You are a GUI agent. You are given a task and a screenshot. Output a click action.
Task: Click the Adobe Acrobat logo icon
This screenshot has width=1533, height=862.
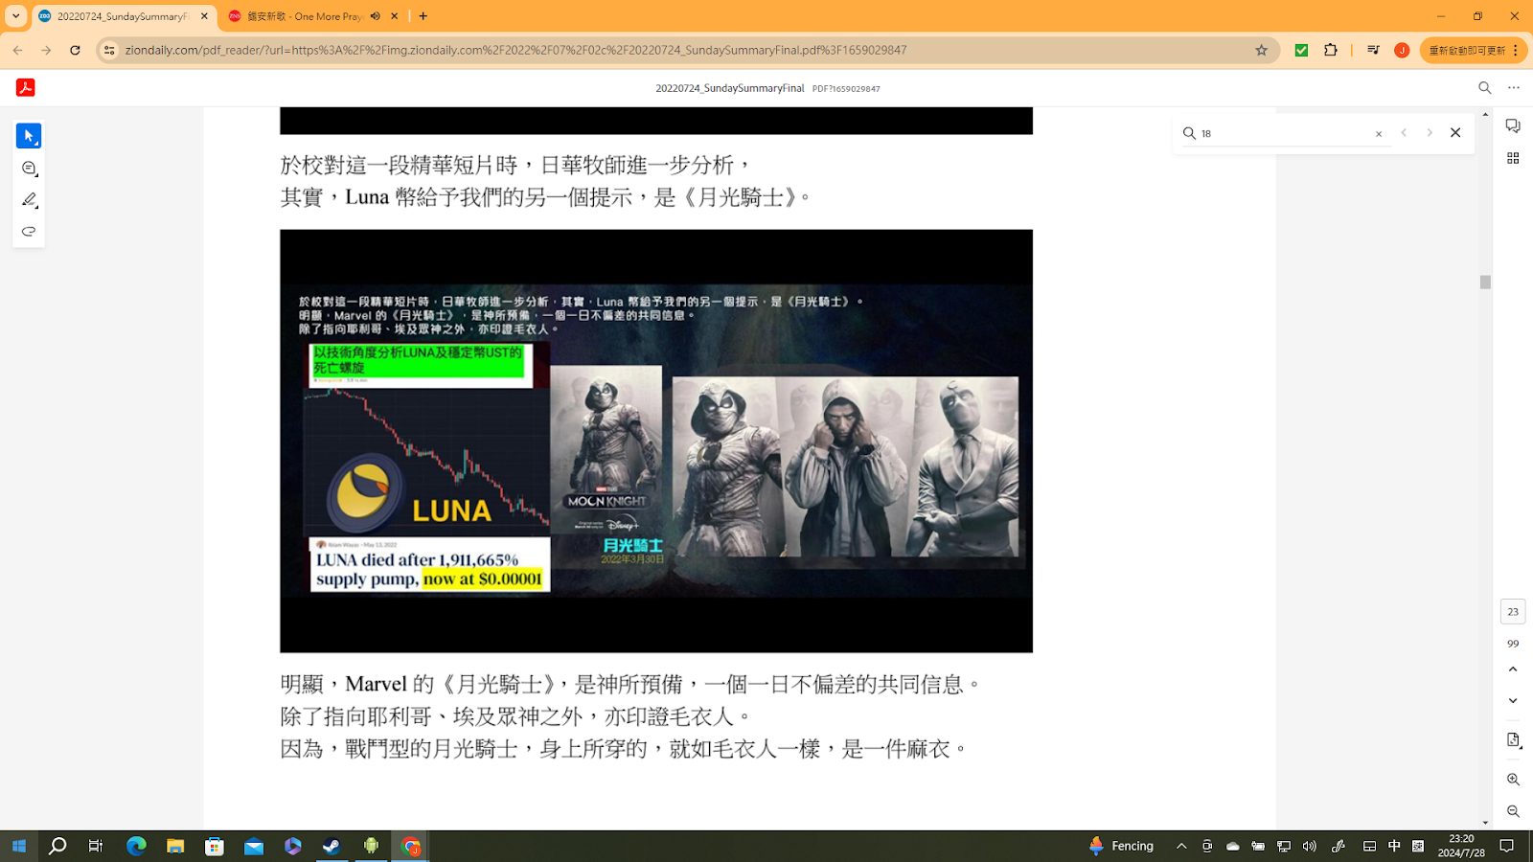26,87
